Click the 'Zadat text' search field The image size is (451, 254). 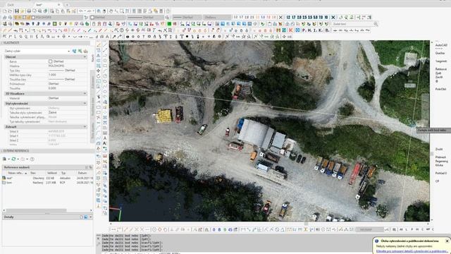[x=352, y=24]
